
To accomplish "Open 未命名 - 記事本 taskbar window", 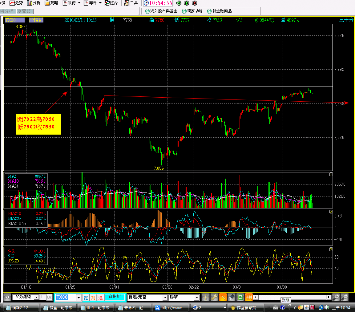I will pyautogui.click(x=133, y=308).
